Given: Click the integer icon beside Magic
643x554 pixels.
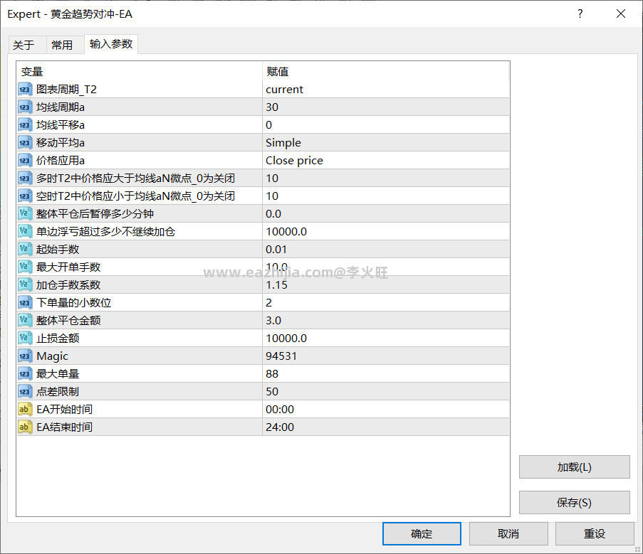Looking at the screenshot, I should (x=25, y=356).
